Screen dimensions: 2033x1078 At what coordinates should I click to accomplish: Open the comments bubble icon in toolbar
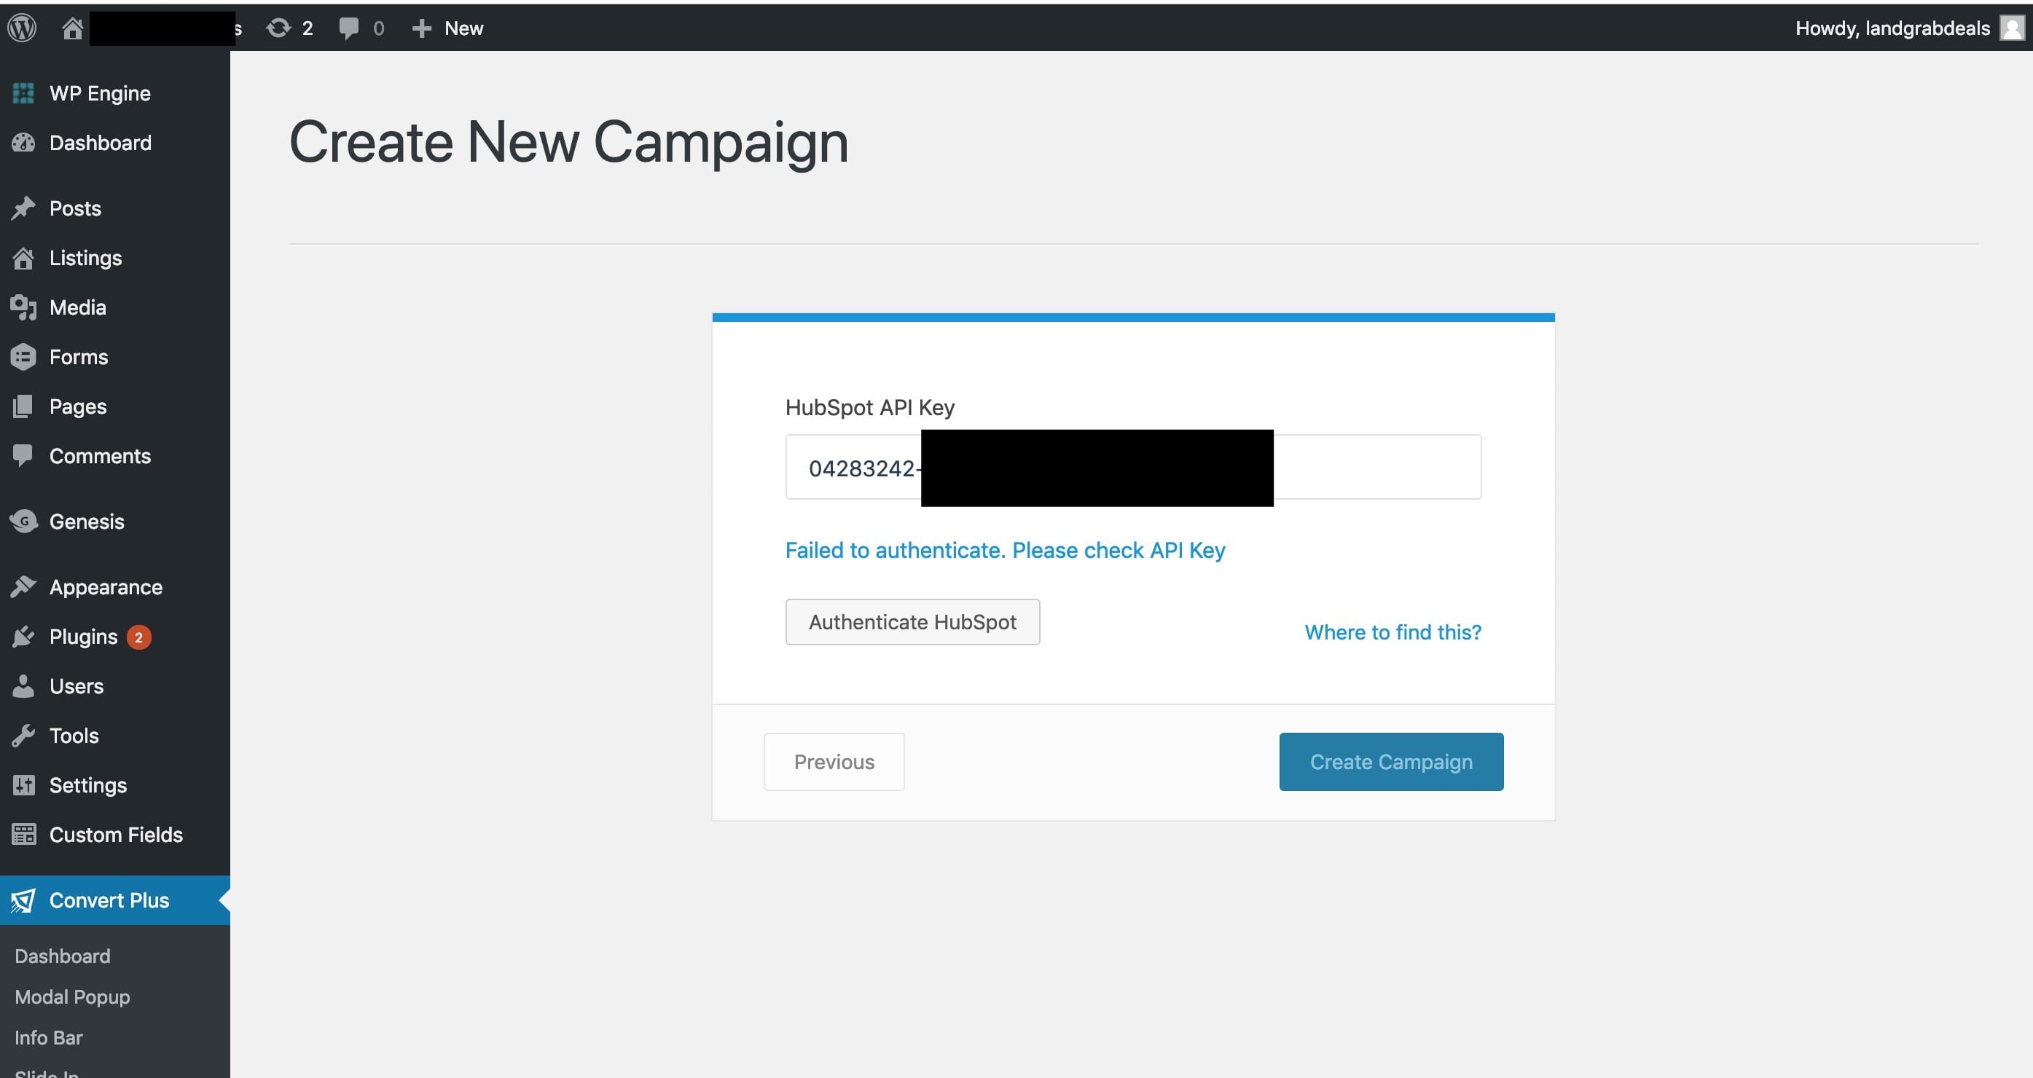click(348, 28)
